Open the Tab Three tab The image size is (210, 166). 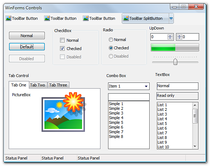coord(58,85)
